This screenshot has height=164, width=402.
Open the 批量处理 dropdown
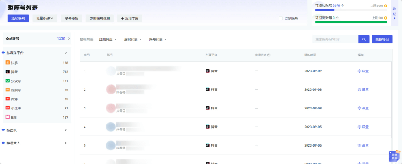[x=45, y=18]
